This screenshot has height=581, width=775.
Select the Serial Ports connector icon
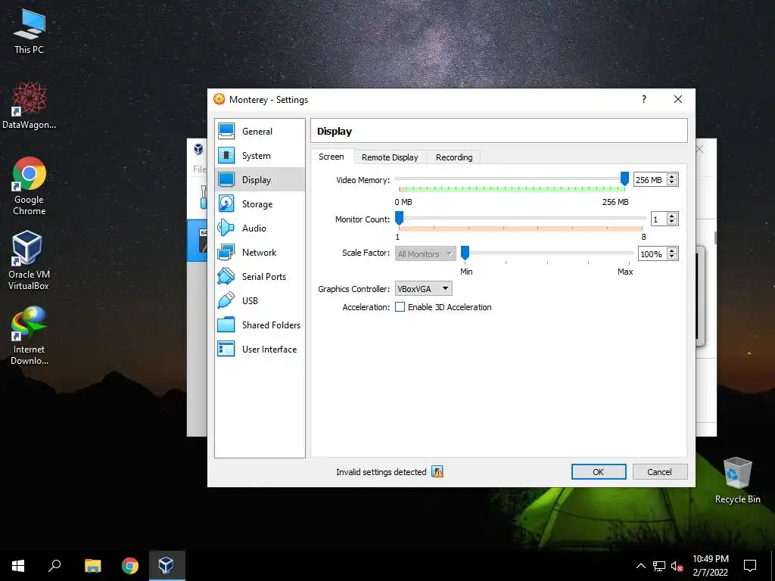point(226,276)
